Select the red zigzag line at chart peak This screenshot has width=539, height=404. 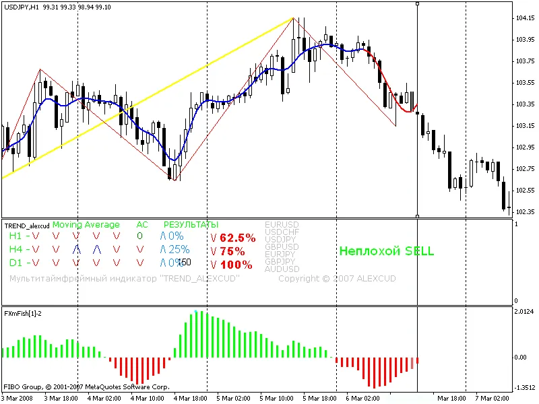294,20
